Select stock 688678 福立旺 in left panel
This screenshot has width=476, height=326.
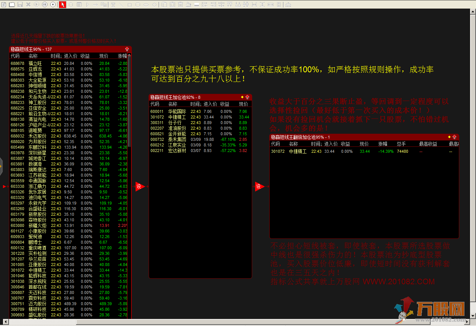pos(68,63)
